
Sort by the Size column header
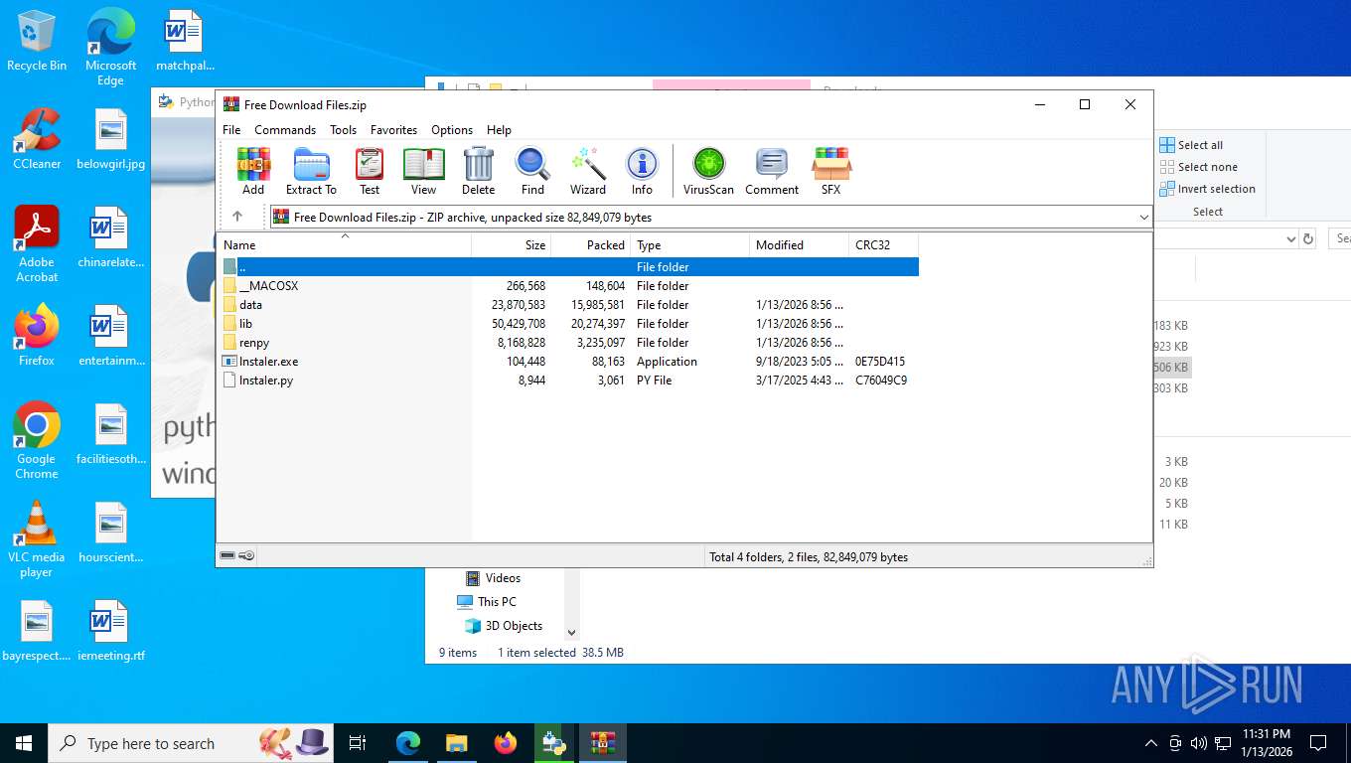tap(511, 244)
